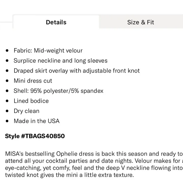Click the 'Shell: 95% polyester/5% spandex' text
The height and width of the screenshot is (183, 183).
(58, 91)
